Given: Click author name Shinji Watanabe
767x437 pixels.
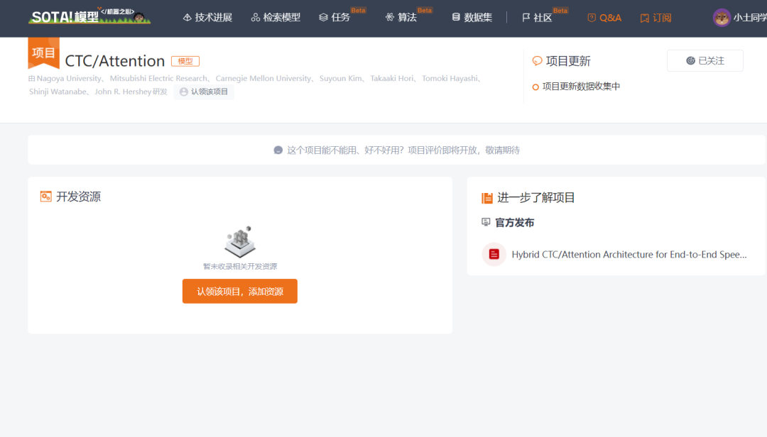Looking at the screenshot, I should tap(58, 92).
